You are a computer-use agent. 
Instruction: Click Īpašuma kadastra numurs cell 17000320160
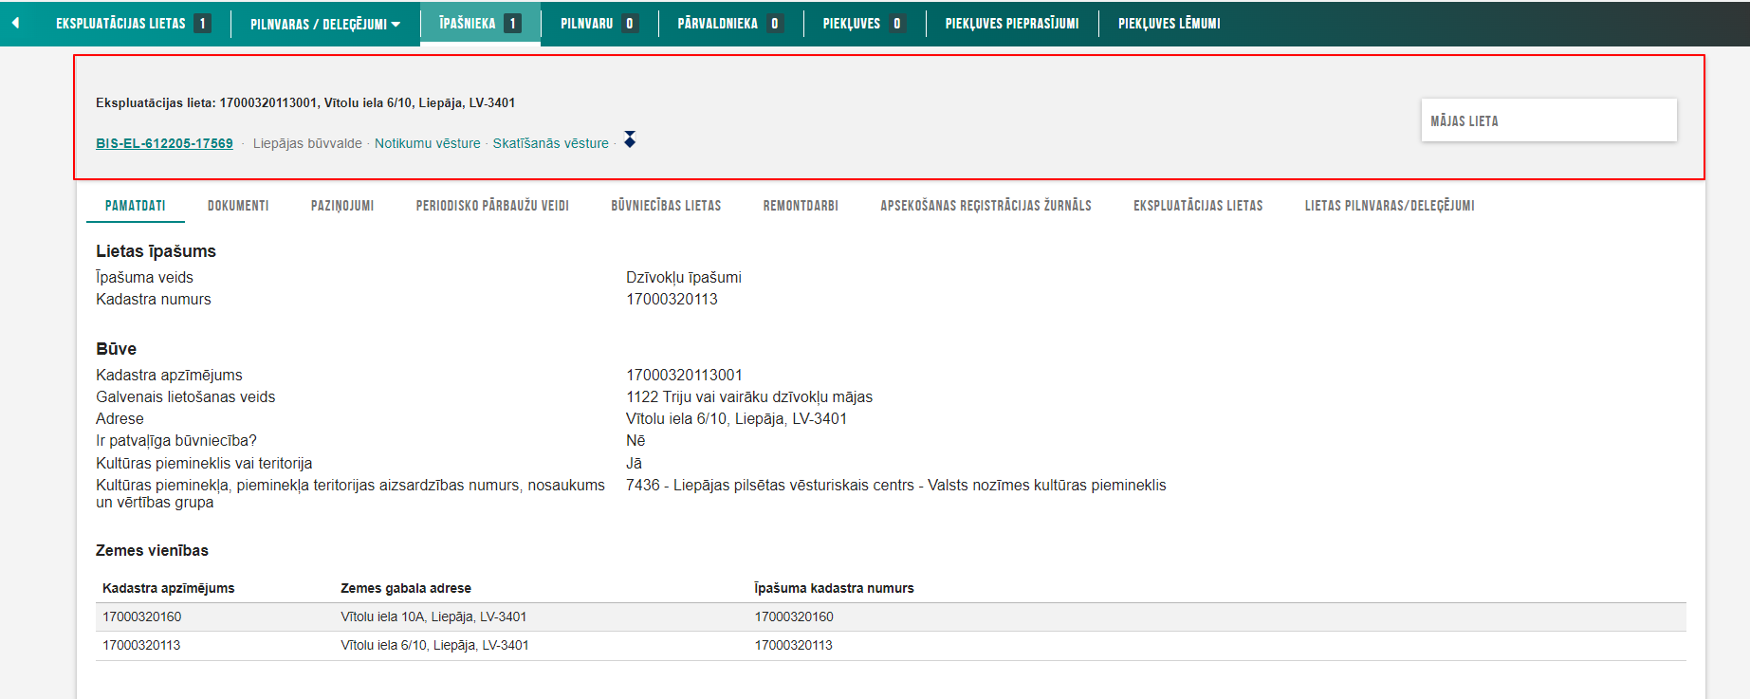794,616
